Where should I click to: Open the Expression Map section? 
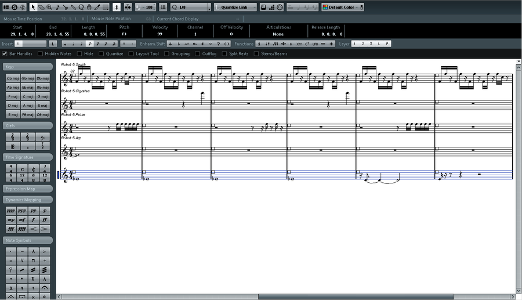27,189
